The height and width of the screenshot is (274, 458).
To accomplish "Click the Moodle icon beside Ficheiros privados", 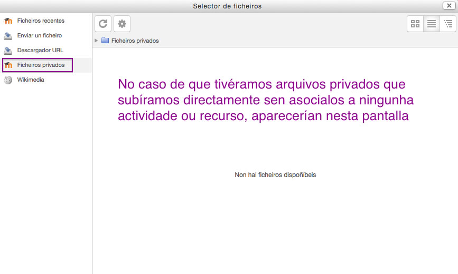I will coord(8,65).
